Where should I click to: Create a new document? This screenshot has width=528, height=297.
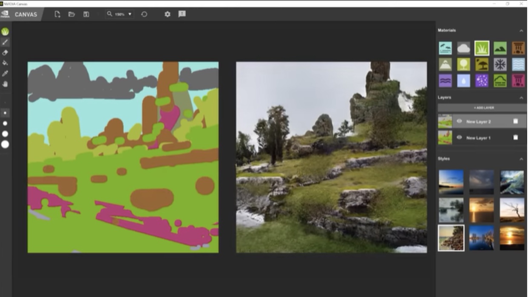[57, 14]
